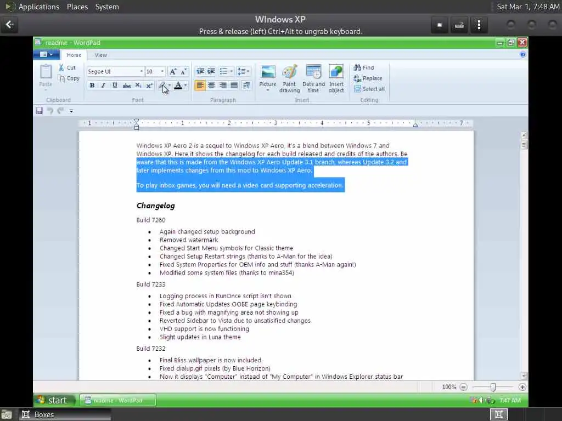Open the font size 10 dropdown
This screenshot has width=562, height=421.
162,72
